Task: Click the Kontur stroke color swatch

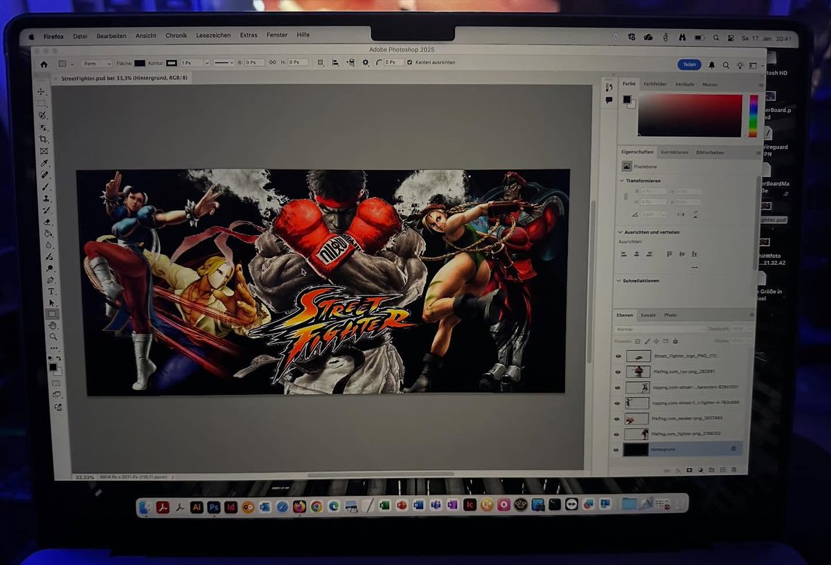Action: pyautogui.click(x=171, y=62)
